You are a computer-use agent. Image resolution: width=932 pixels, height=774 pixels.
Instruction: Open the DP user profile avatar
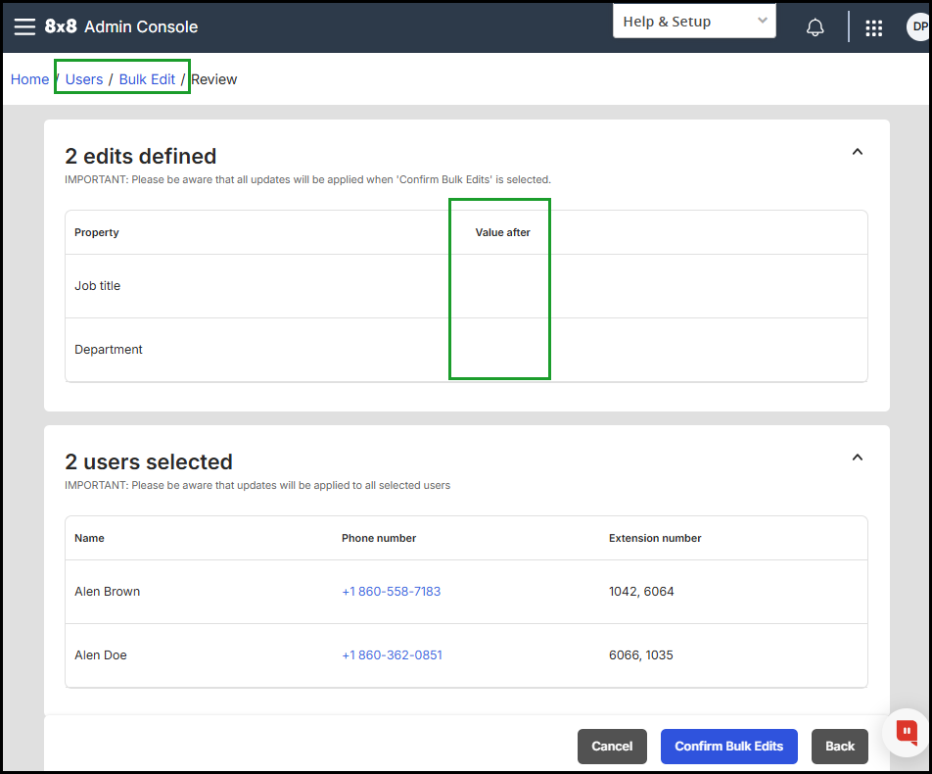[x=917, y=26]
